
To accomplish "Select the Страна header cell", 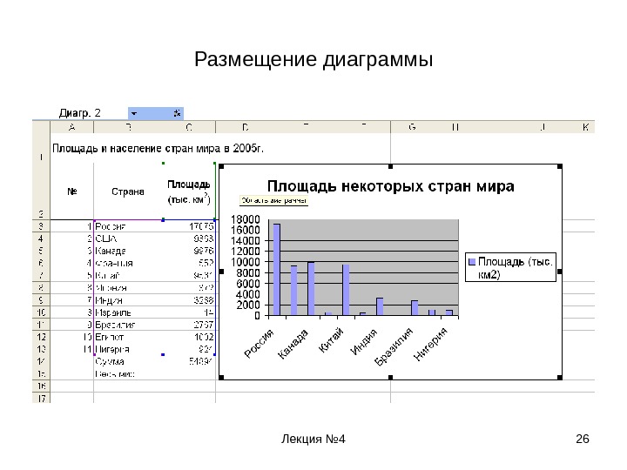I will (x=128, y=191).
